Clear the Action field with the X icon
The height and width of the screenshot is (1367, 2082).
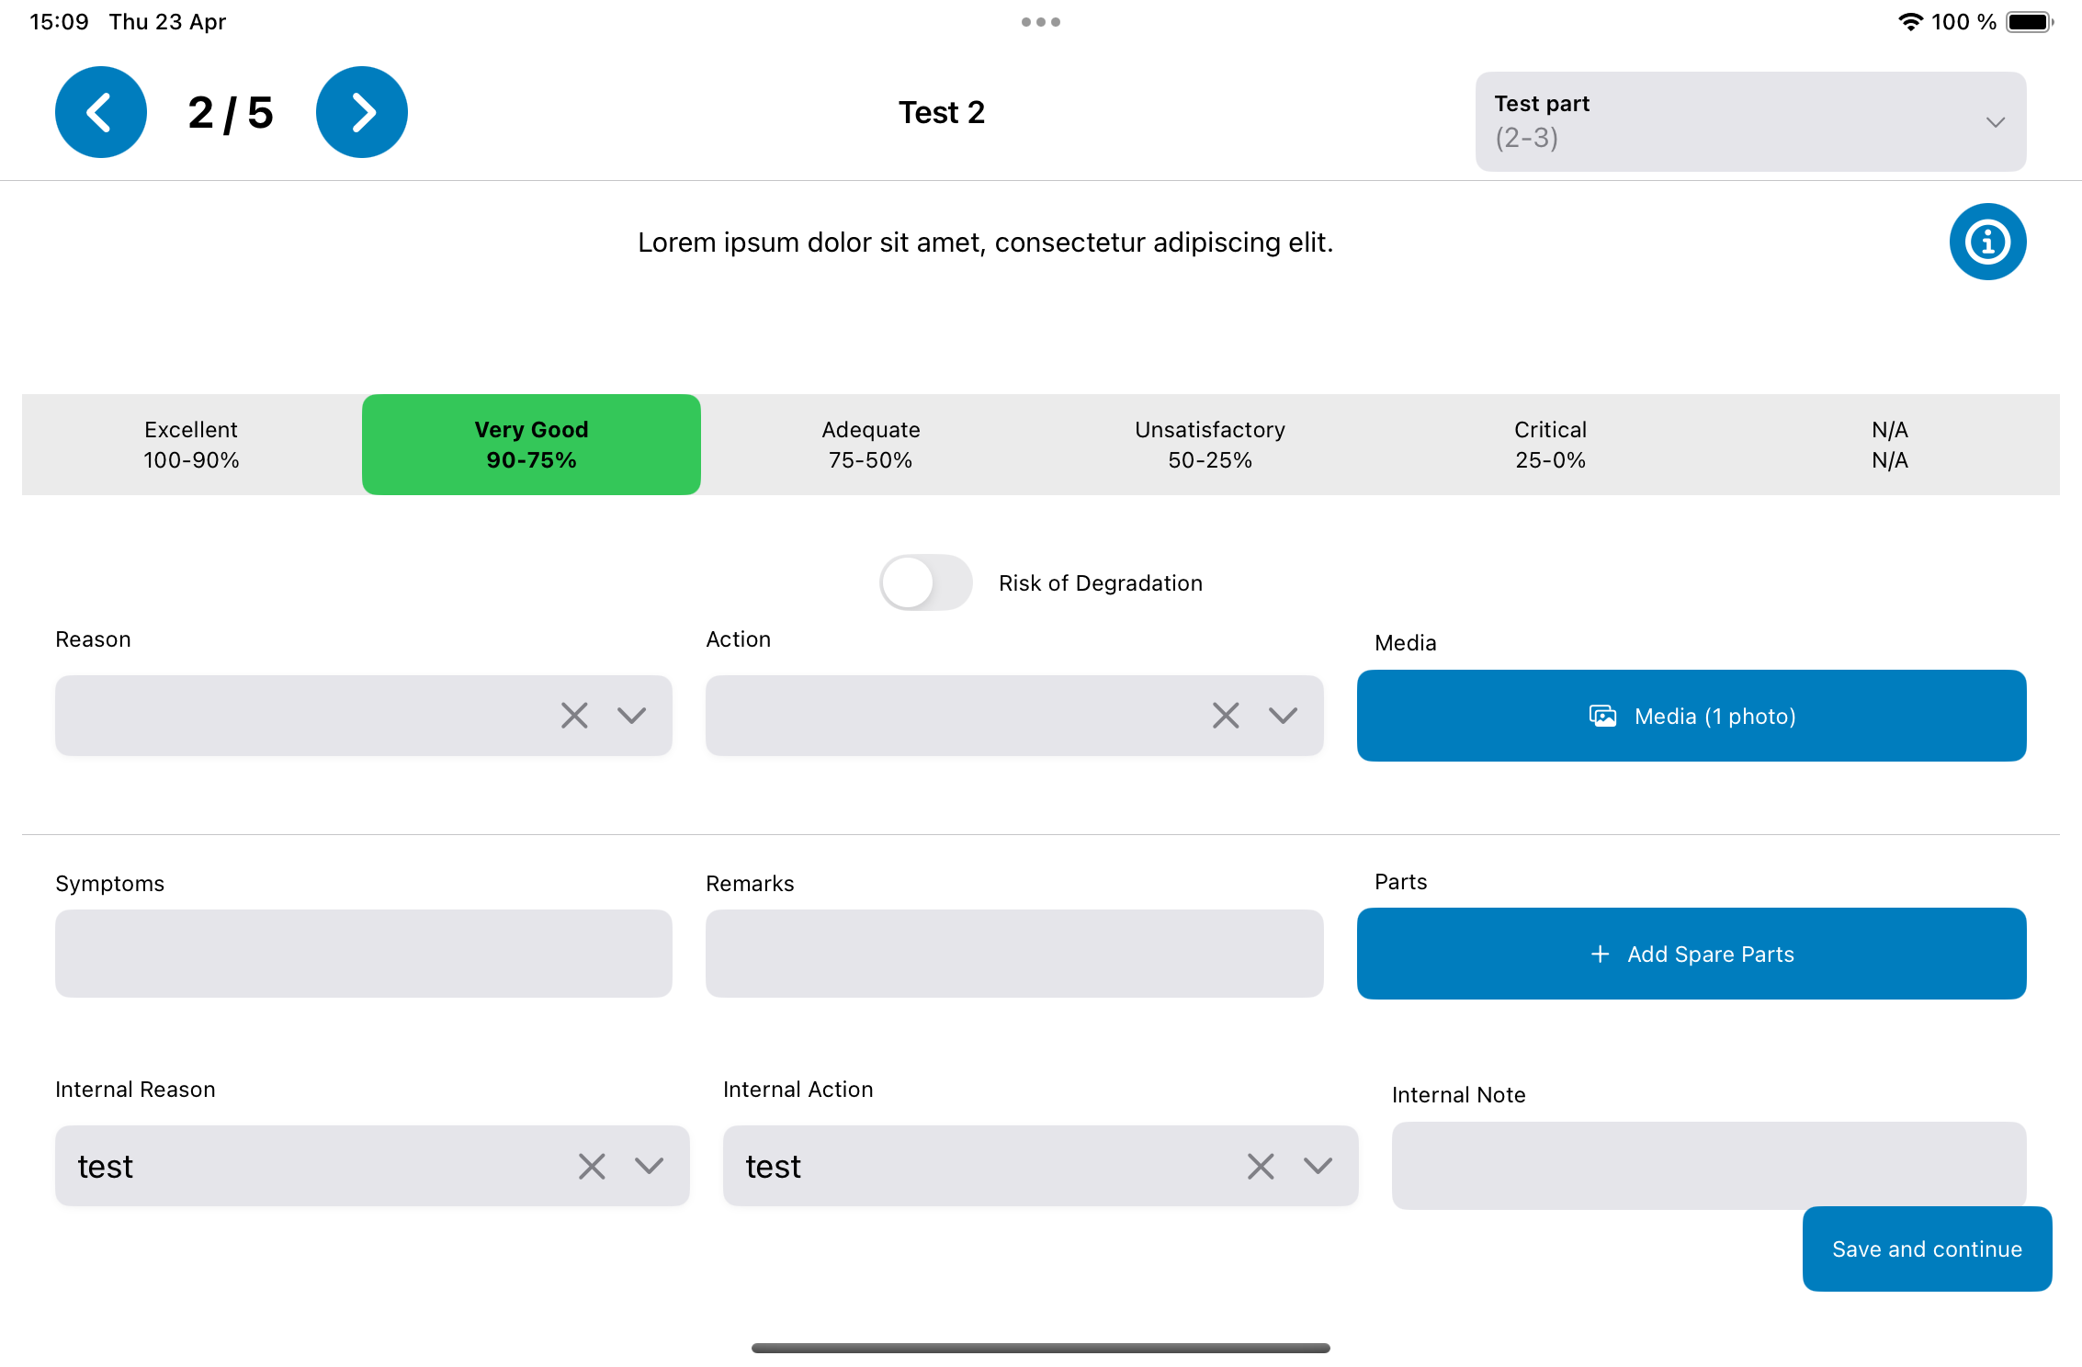1226,715
